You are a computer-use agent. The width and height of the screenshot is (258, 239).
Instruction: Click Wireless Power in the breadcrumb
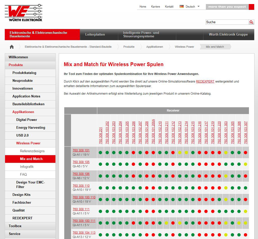pos(184,47)
